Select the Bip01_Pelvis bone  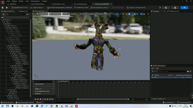tap(12, 26)
